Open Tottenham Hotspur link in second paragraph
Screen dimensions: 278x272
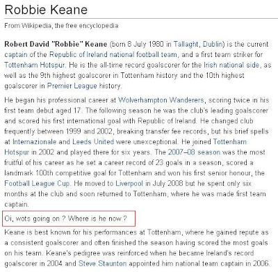(125, 147)
